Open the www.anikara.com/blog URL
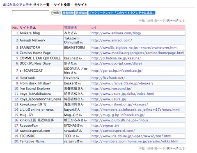 pos(117,33)
